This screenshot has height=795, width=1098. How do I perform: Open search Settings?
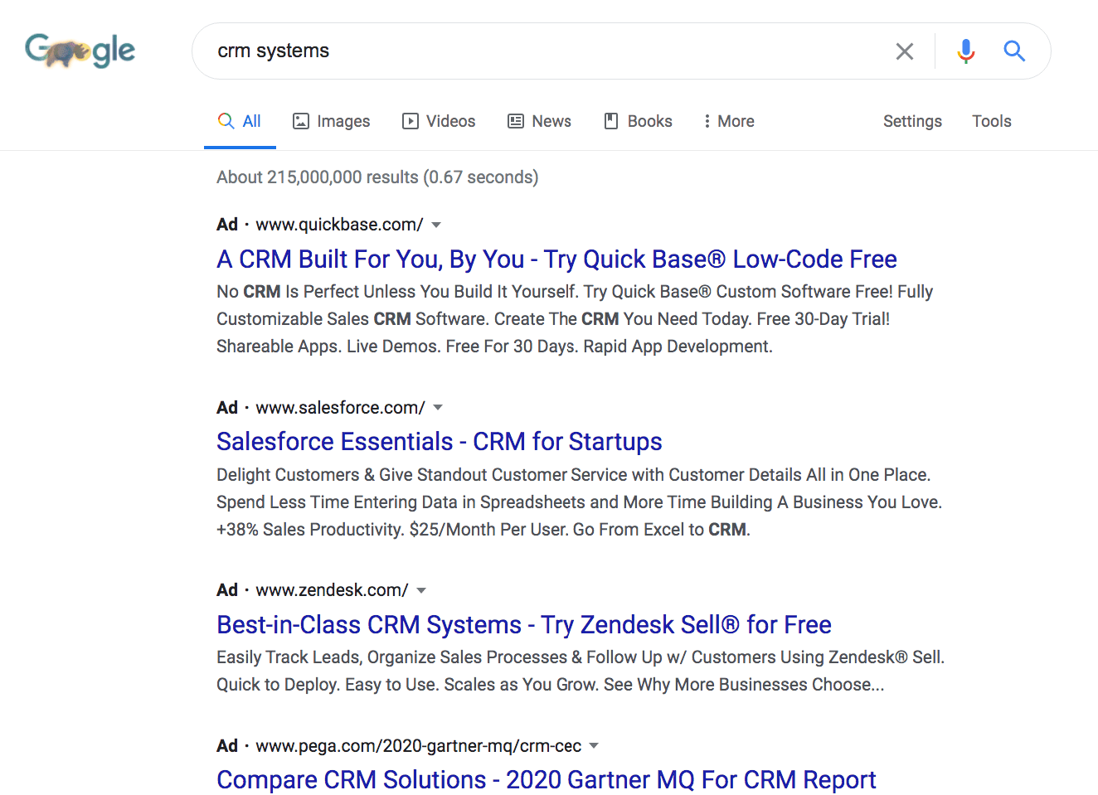[x=912, y=121]
